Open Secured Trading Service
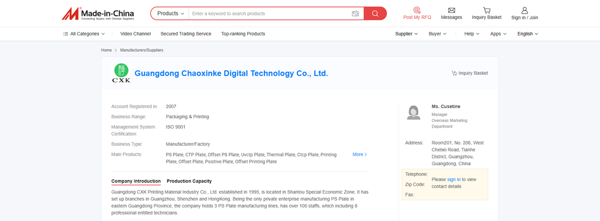Screen dimensions: 600x221 186,34
